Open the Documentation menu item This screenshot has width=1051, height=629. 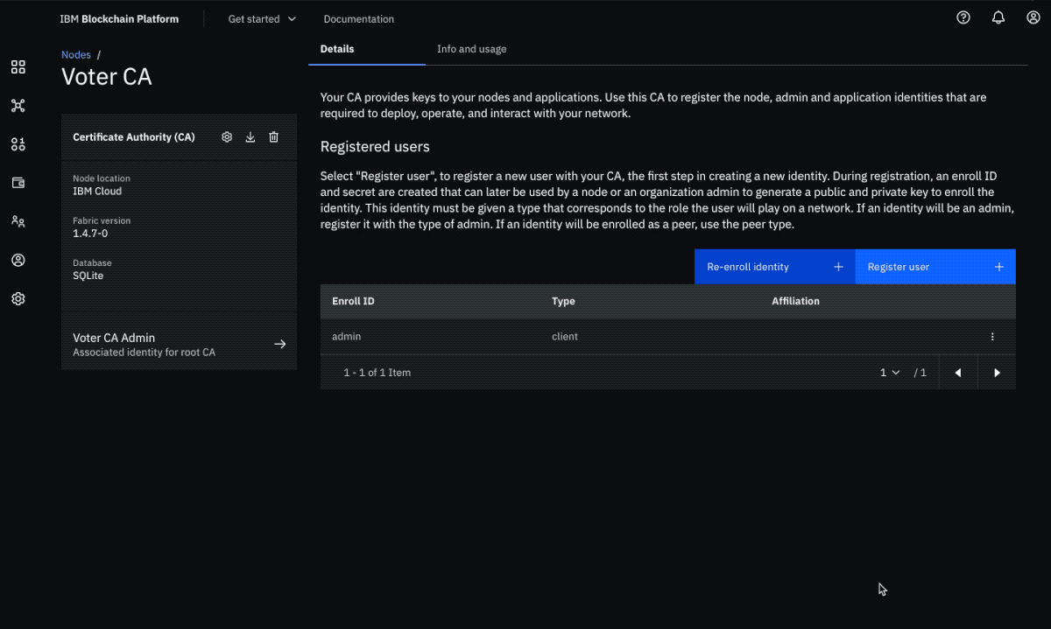pyautogui.click(x=359, y=18)
